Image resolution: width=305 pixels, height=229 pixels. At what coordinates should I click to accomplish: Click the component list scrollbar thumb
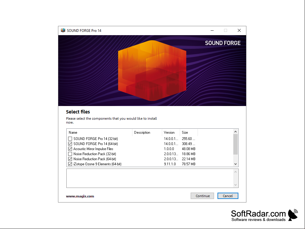tap(236, 144)
